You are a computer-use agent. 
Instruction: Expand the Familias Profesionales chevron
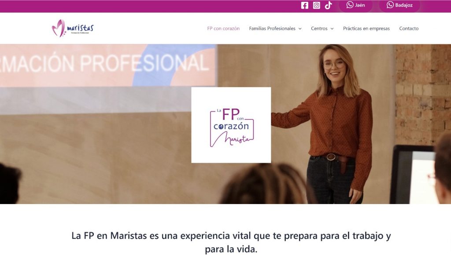click(x=300, y=29)
